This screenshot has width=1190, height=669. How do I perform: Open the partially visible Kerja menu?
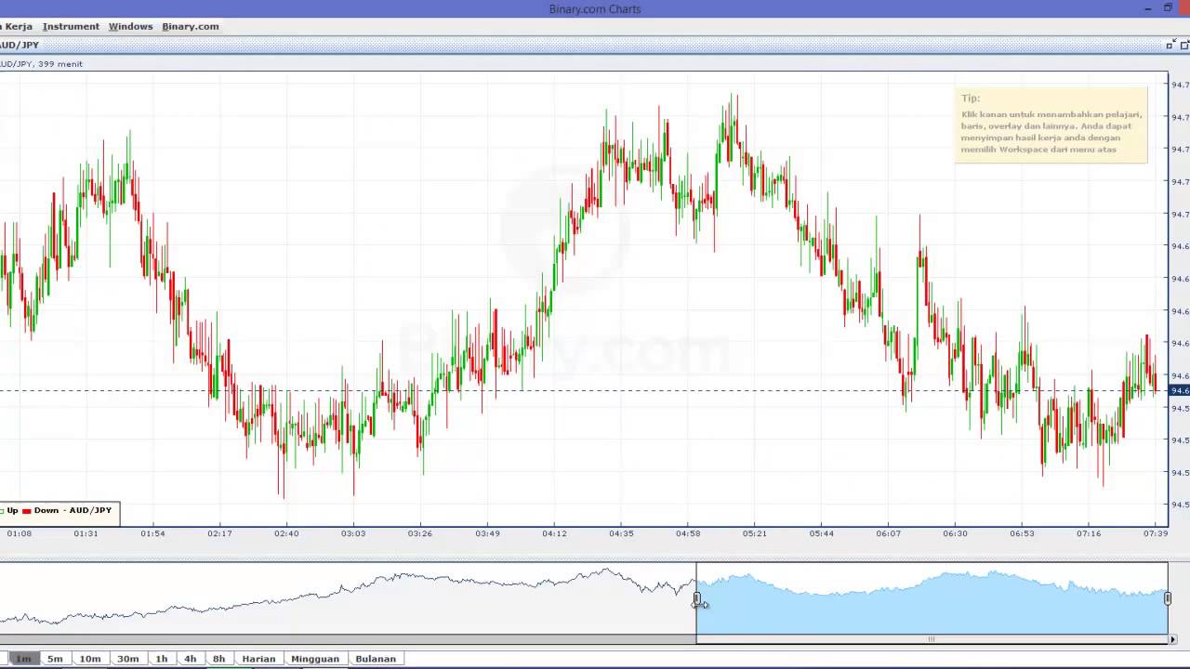point(17,26)
